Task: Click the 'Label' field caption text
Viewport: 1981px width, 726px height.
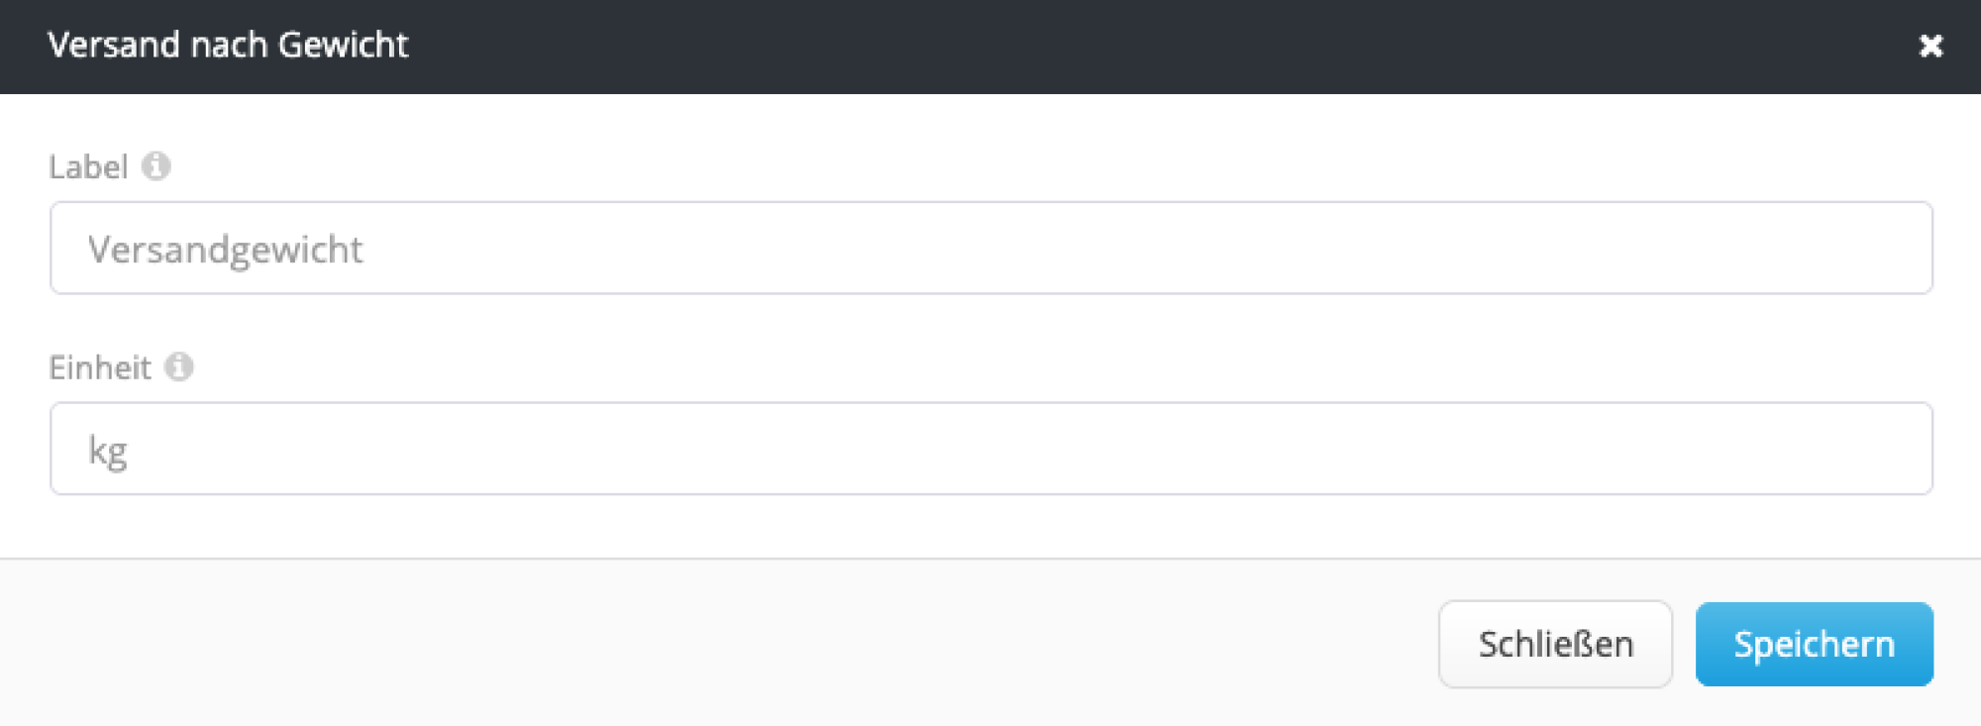Action: coord(88,167)
